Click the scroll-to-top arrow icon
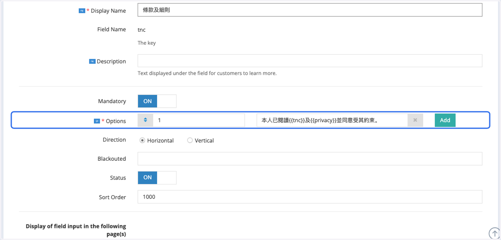501x240 pixels. [x=494, y=233]
